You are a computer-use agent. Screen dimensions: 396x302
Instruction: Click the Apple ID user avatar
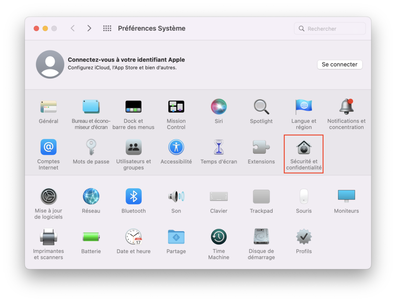(x=50, y=64)
